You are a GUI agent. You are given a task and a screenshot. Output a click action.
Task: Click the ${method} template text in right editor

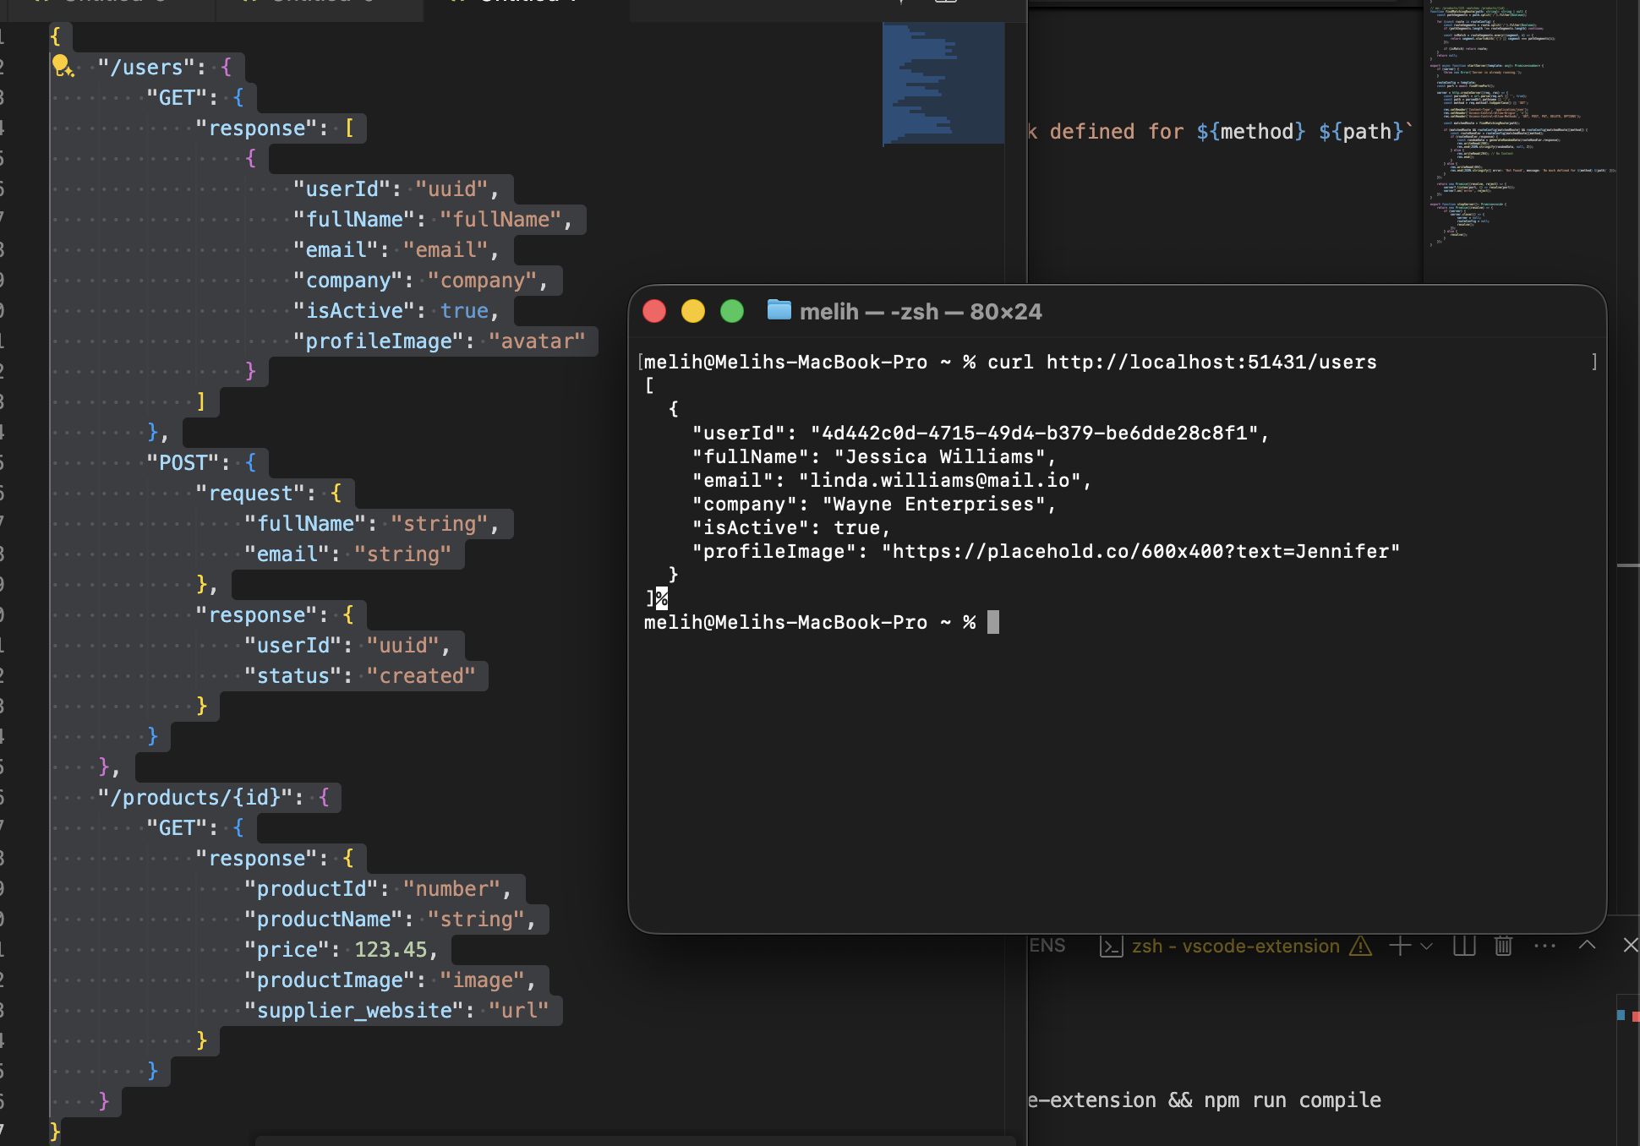1251,131
